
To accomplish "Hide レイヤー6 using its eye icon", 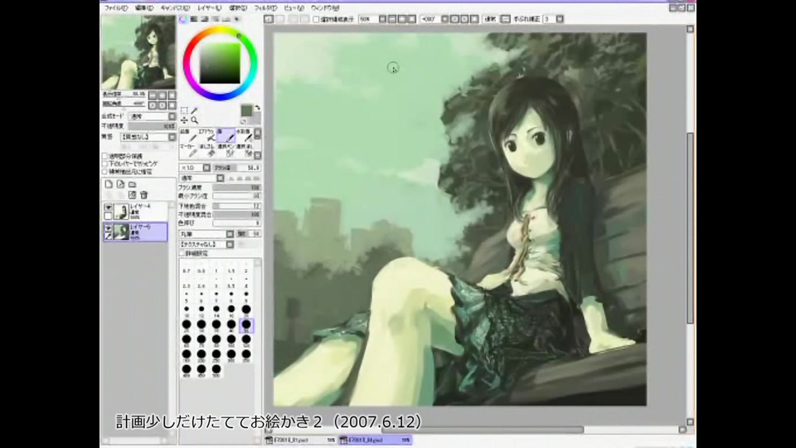I will click(x=108, y=229).
